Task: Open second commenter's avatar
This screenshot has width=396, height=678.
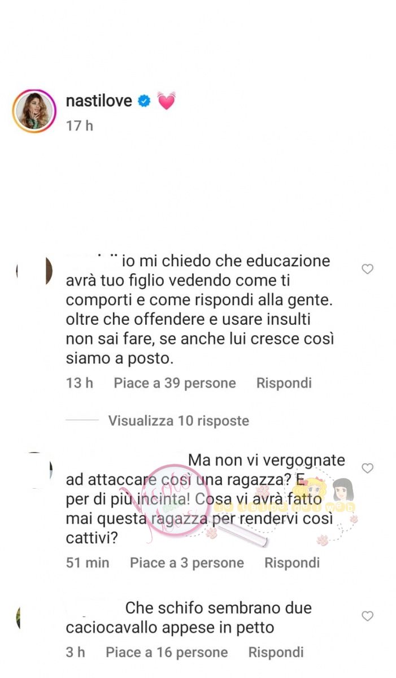Action: click(35, 469)
